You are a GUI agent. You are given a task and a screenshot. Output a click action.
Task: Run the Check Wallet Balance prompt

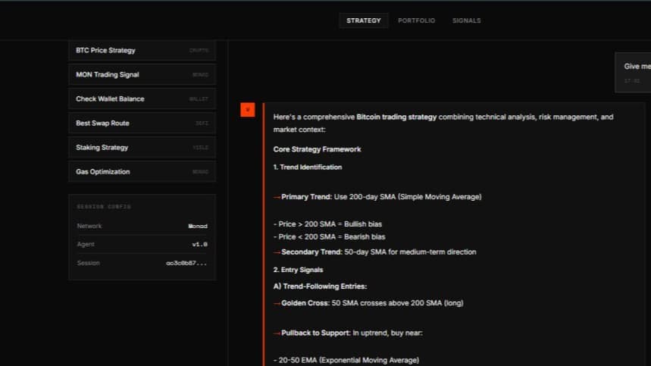pyautogui.click(x=110, y=99)
